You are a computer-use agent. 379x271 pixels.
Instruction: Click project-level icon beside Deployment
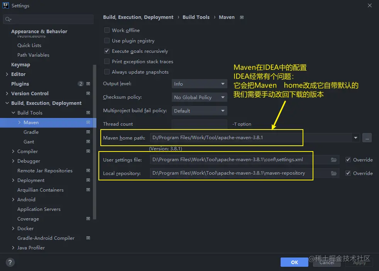88,180
